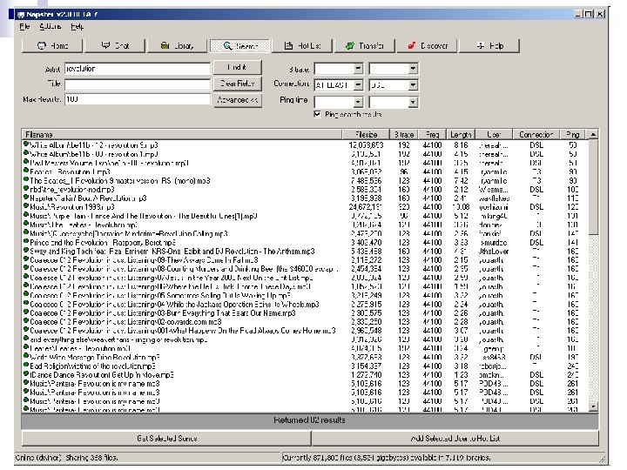The height and width of the screenshot is (470, 627).
Task: Sort by the Ping column header
Action: pyautogui.click(x=573, y=135)
